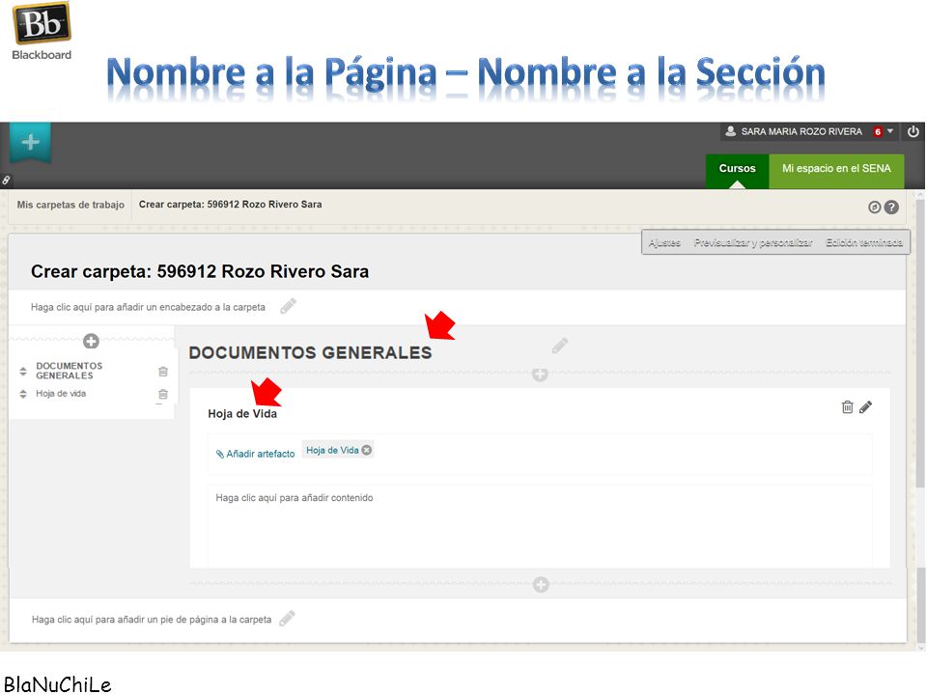Viewport: 927px width, 695px height.
Task: Click the Hoja de Vida section title
Action: [242, 414]
